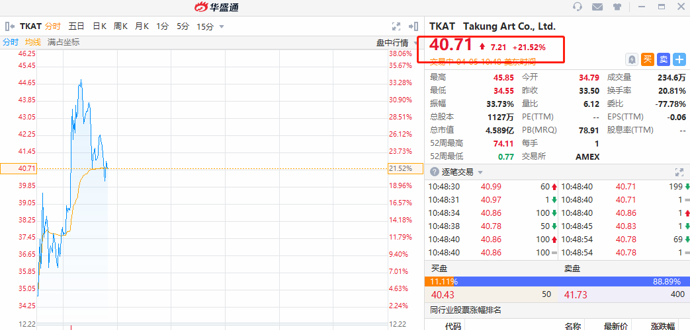Viewport: 690px width, 330px height.
Task: Open the customer service headset icon
Action: (578, 7)
